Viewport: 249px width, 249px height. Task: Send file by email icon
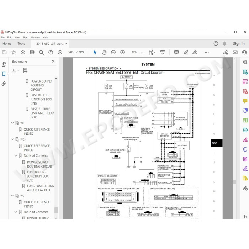coord(235,52)
